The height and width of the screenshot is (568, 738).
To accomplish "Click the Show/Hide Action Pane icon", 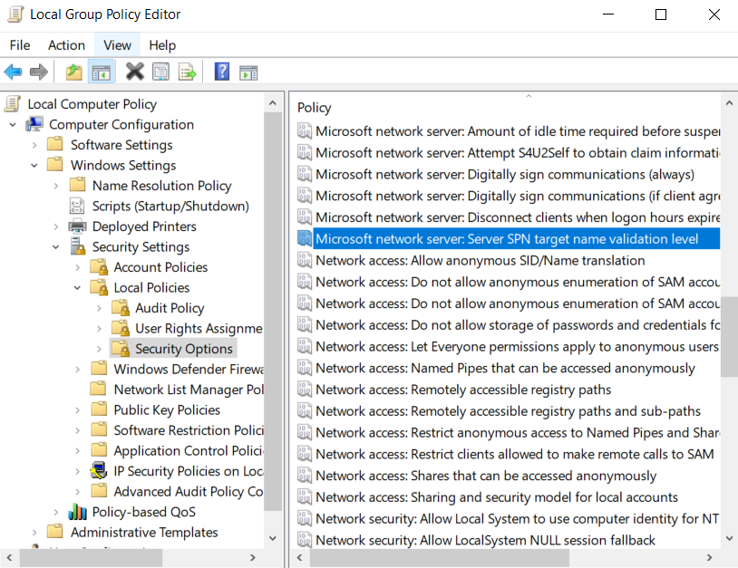I will tap(248, 72).
